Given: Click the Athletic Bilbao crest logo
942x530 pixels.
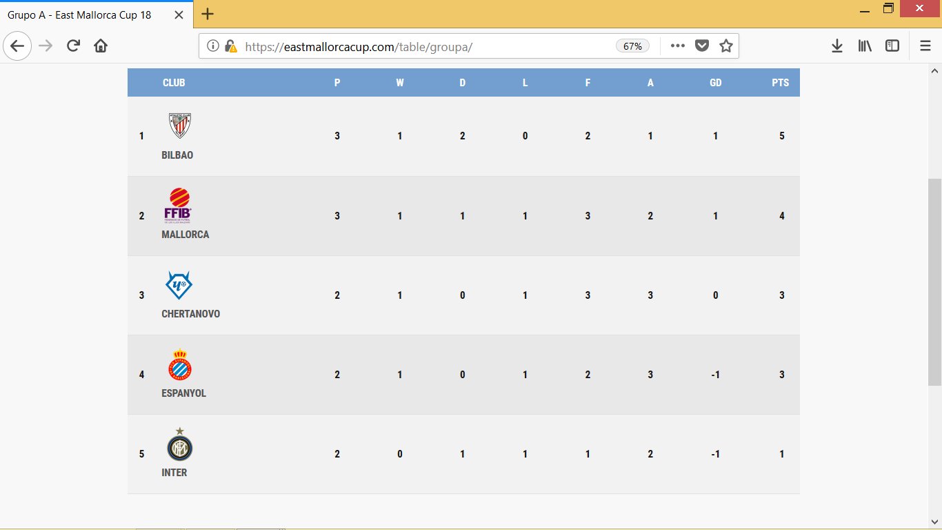Looking at the screenshot, I should click(179, 126).
